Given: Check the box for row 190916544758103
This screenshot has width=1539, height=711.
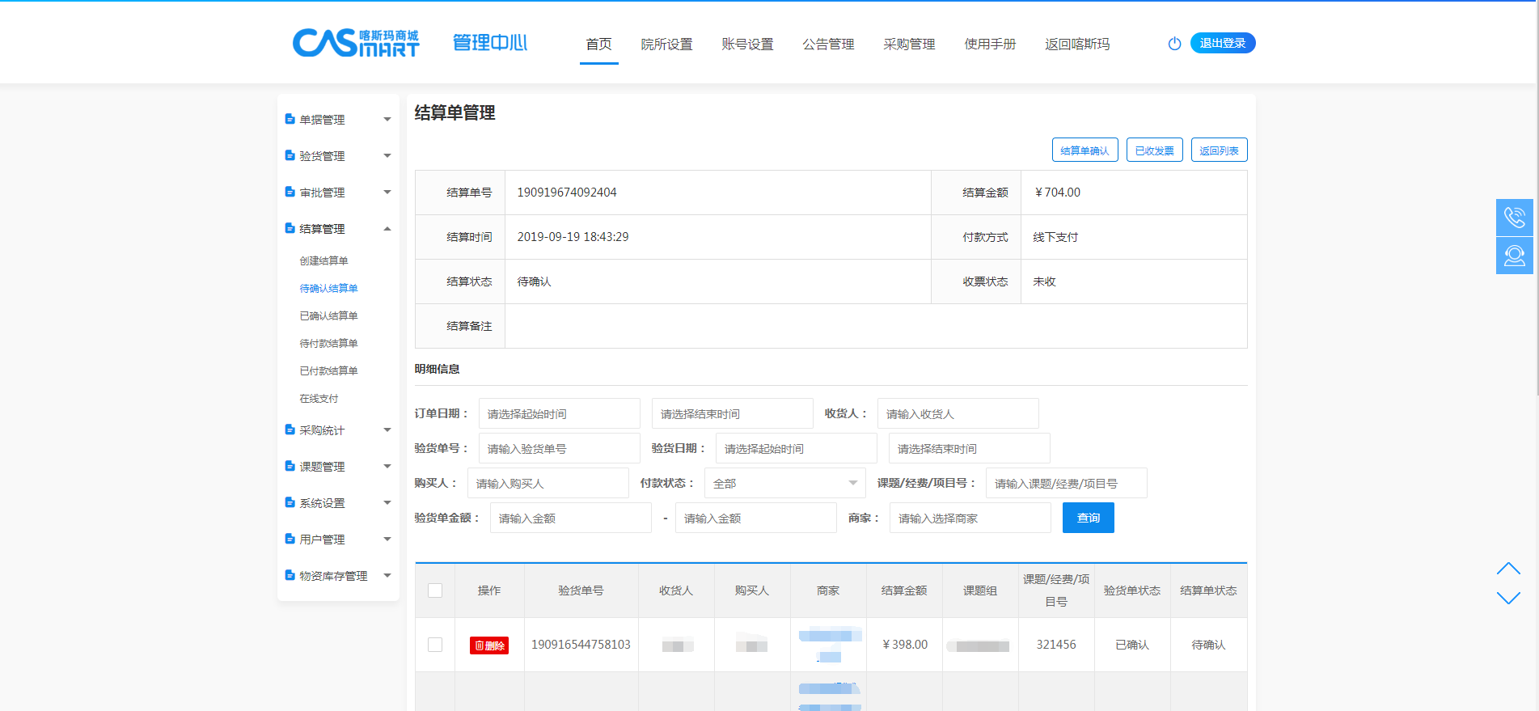Looking at the screenshot, I should 435,645.
